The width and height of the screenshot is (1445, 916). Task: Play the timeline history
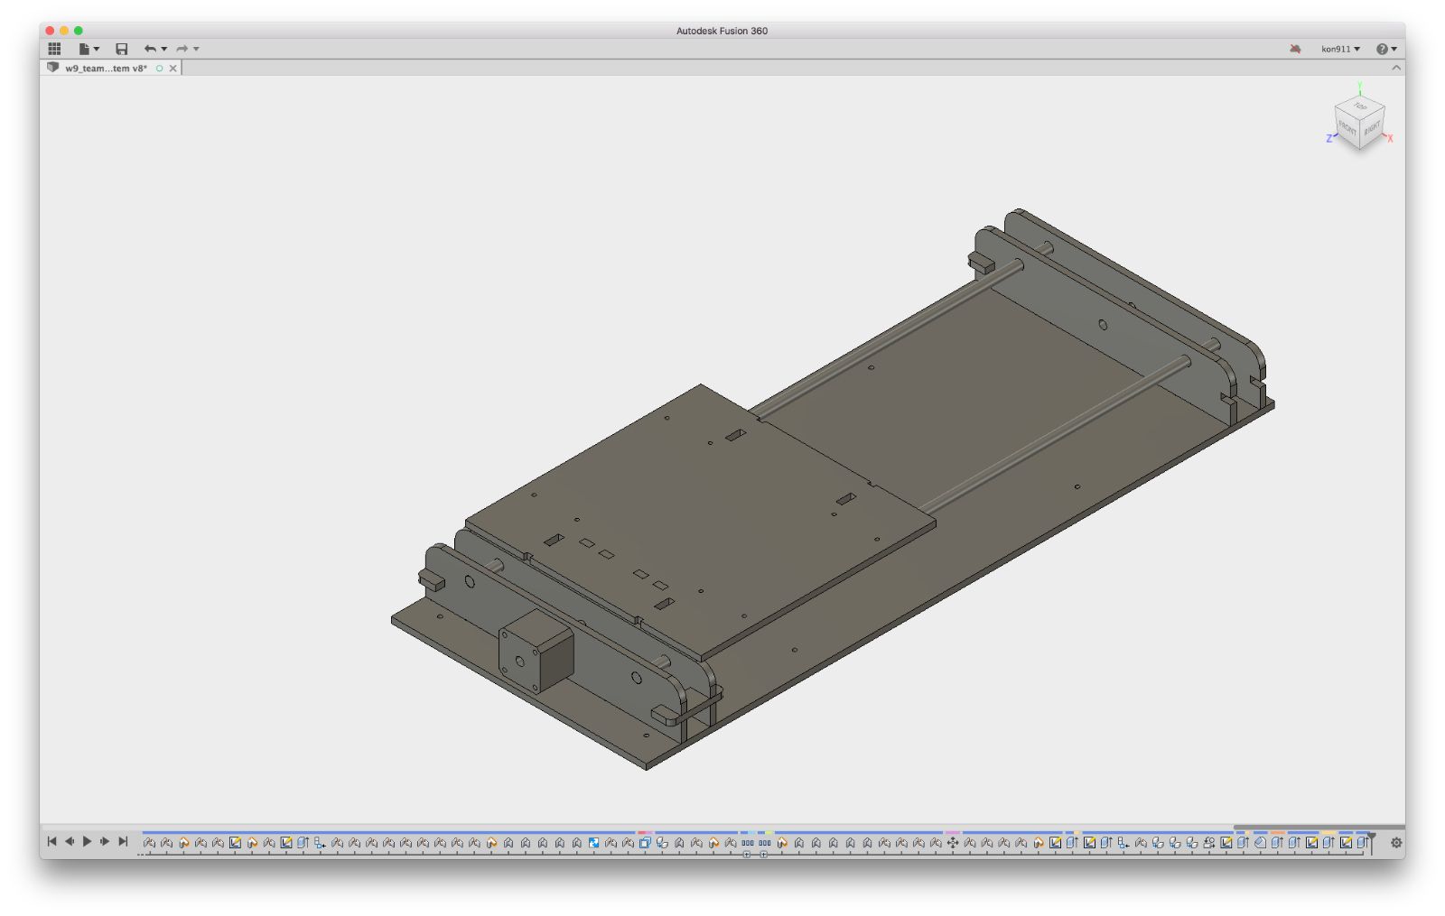(88, 841)
